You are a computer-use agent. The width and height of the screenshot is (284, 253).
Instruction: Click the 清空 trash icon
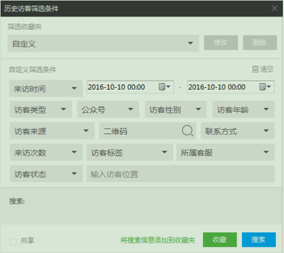point(255,69)
